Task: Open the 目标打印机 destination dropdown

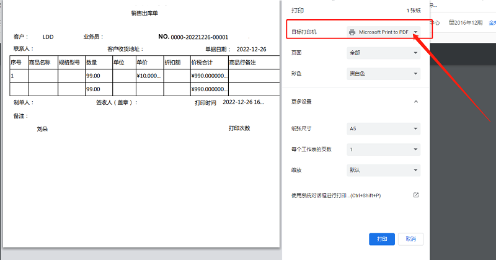Action: point(384,32)
